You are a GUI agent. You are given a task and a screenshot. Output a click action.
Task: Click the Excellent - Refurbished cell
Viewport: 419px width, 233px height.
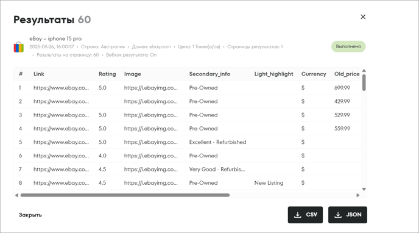coord(217,142)
